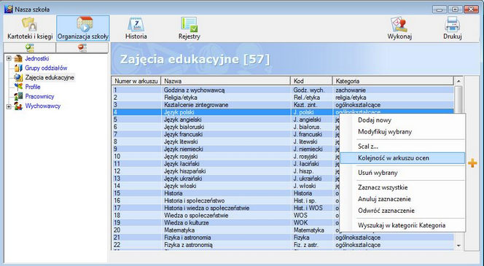
Task: Click the Drukuj printer icon
Action: tap(453, 24)
